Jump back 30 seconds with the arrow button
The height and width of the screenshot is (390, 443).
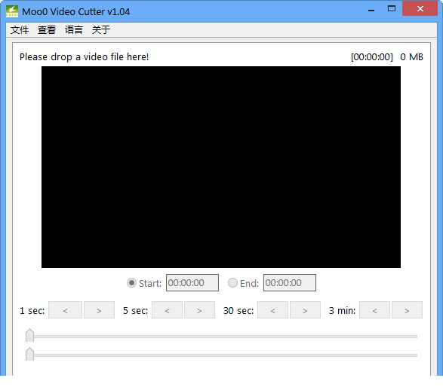[272, 310]
